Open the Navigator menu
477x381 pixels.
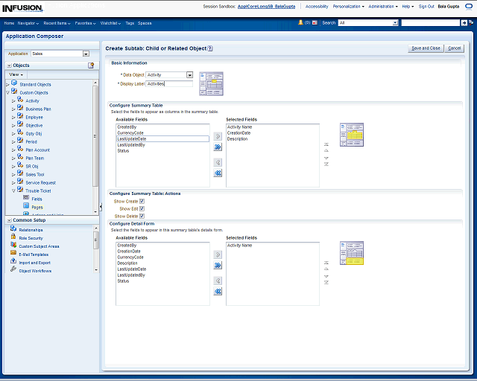coord(29,23)
